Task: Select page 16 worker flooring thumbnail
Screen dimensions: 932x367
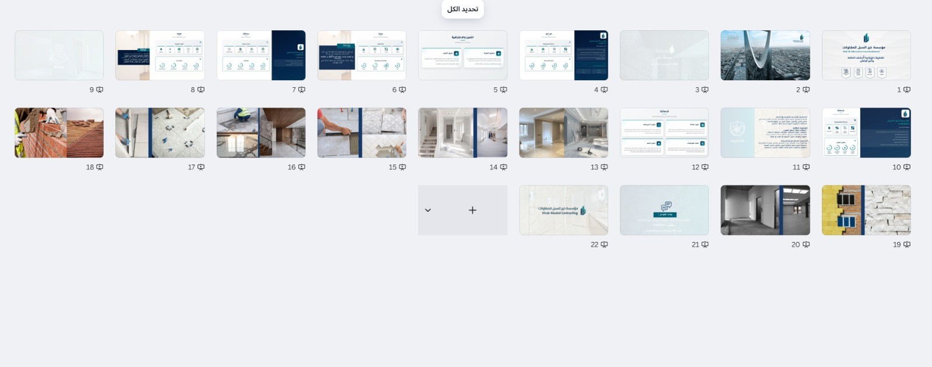Action: (x=261, y=133)
